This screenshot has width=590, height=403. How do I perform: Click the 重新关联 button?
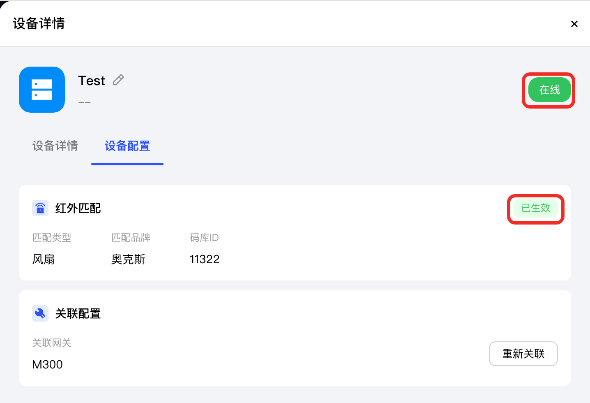pyautogui.click(x=523, y=354)
